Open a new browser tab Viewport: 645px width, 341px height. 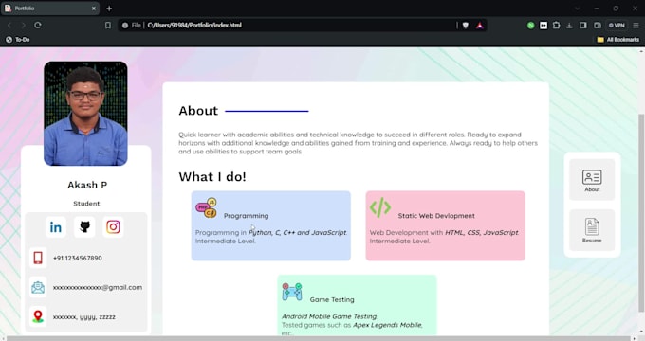109,9
